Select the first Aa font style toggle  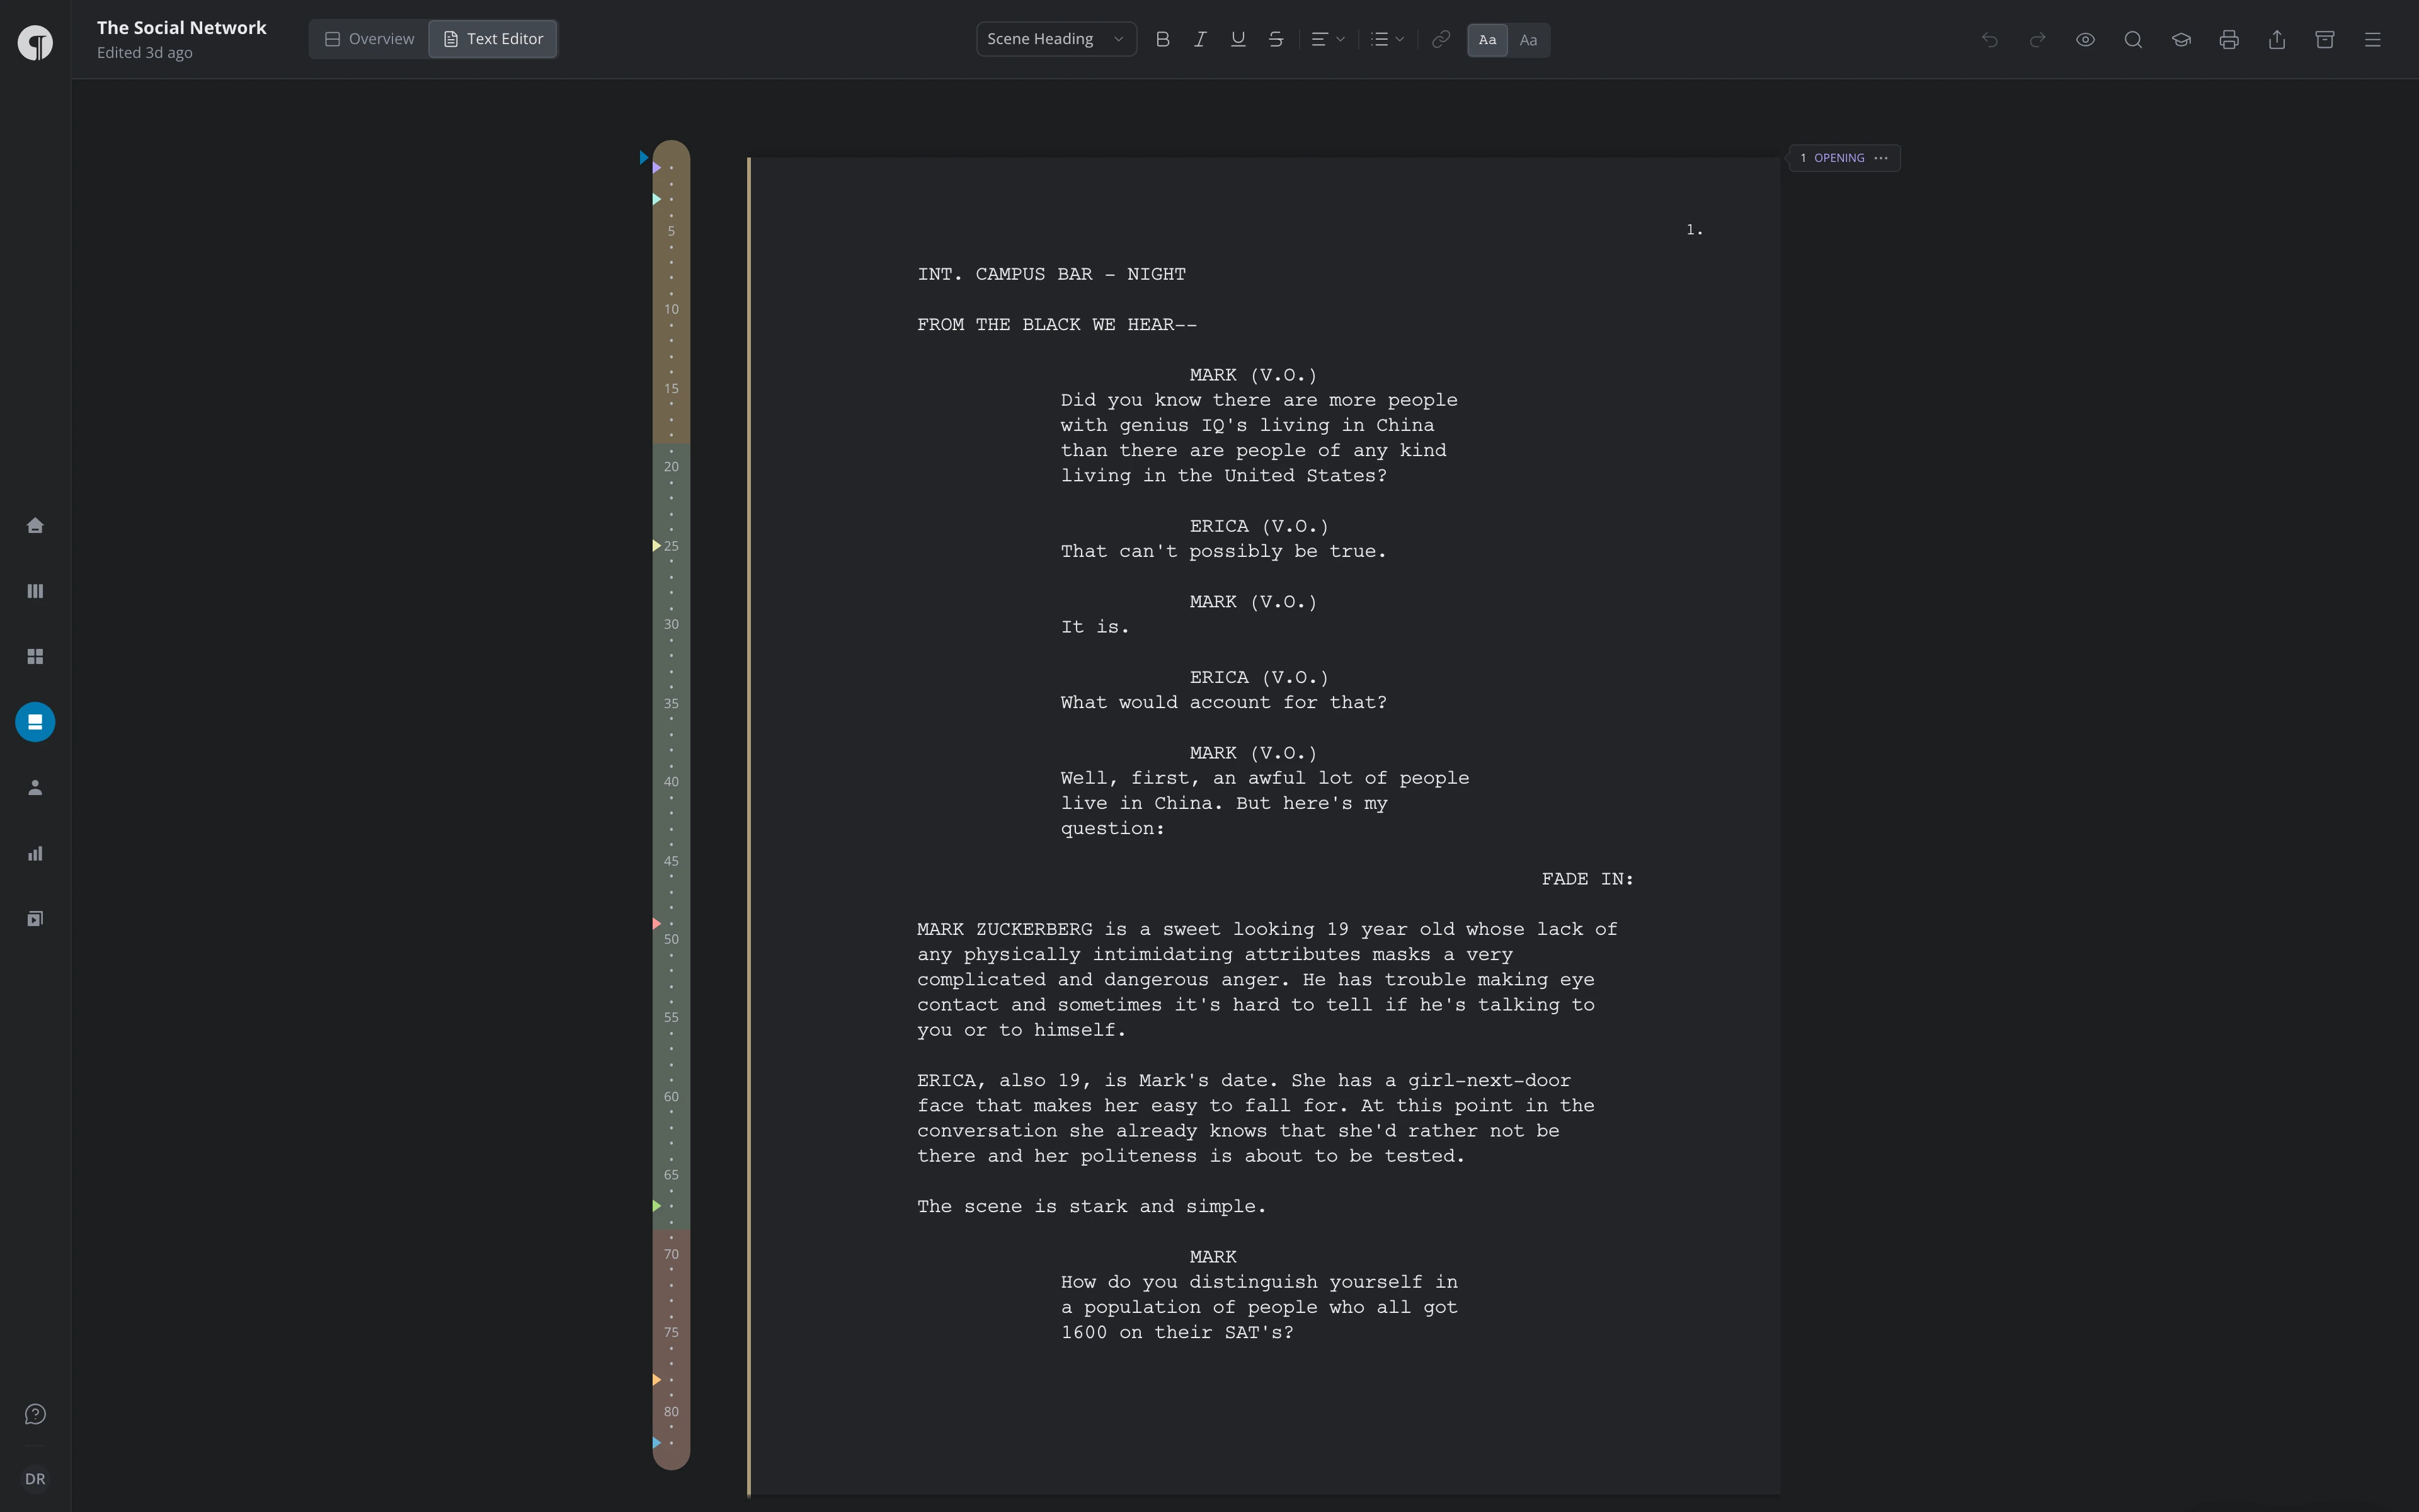tap(1487, 40)
